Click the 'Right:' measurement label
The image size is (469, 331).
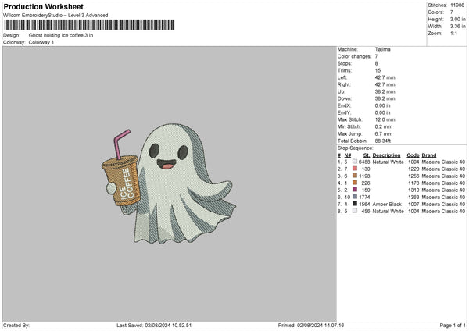[x=344, y=84]
